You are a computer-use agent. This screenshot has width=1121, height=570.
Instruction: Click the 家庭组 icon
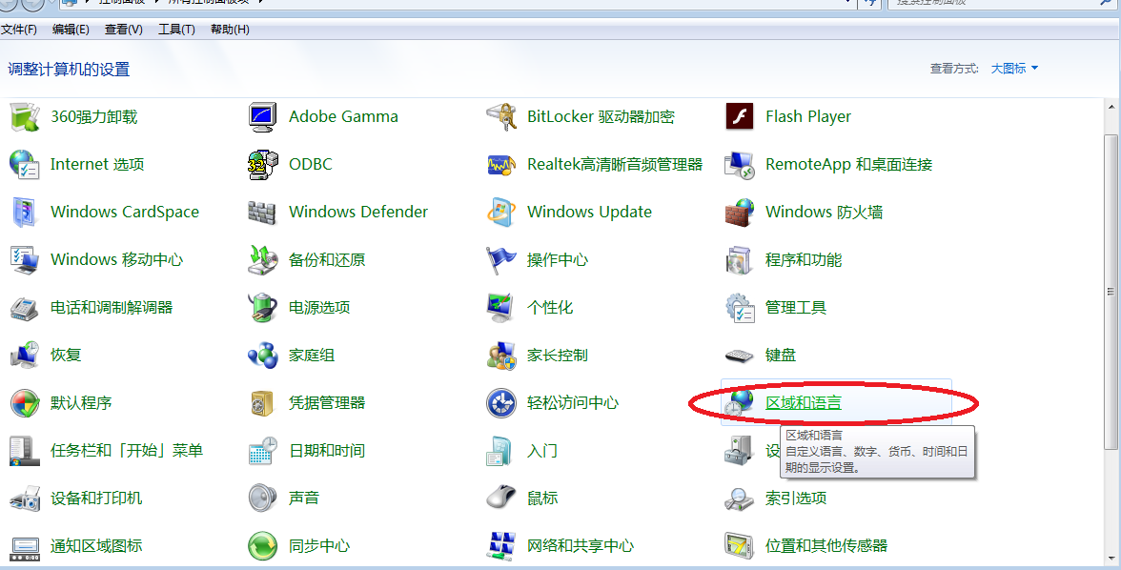[x=262, y=356]
